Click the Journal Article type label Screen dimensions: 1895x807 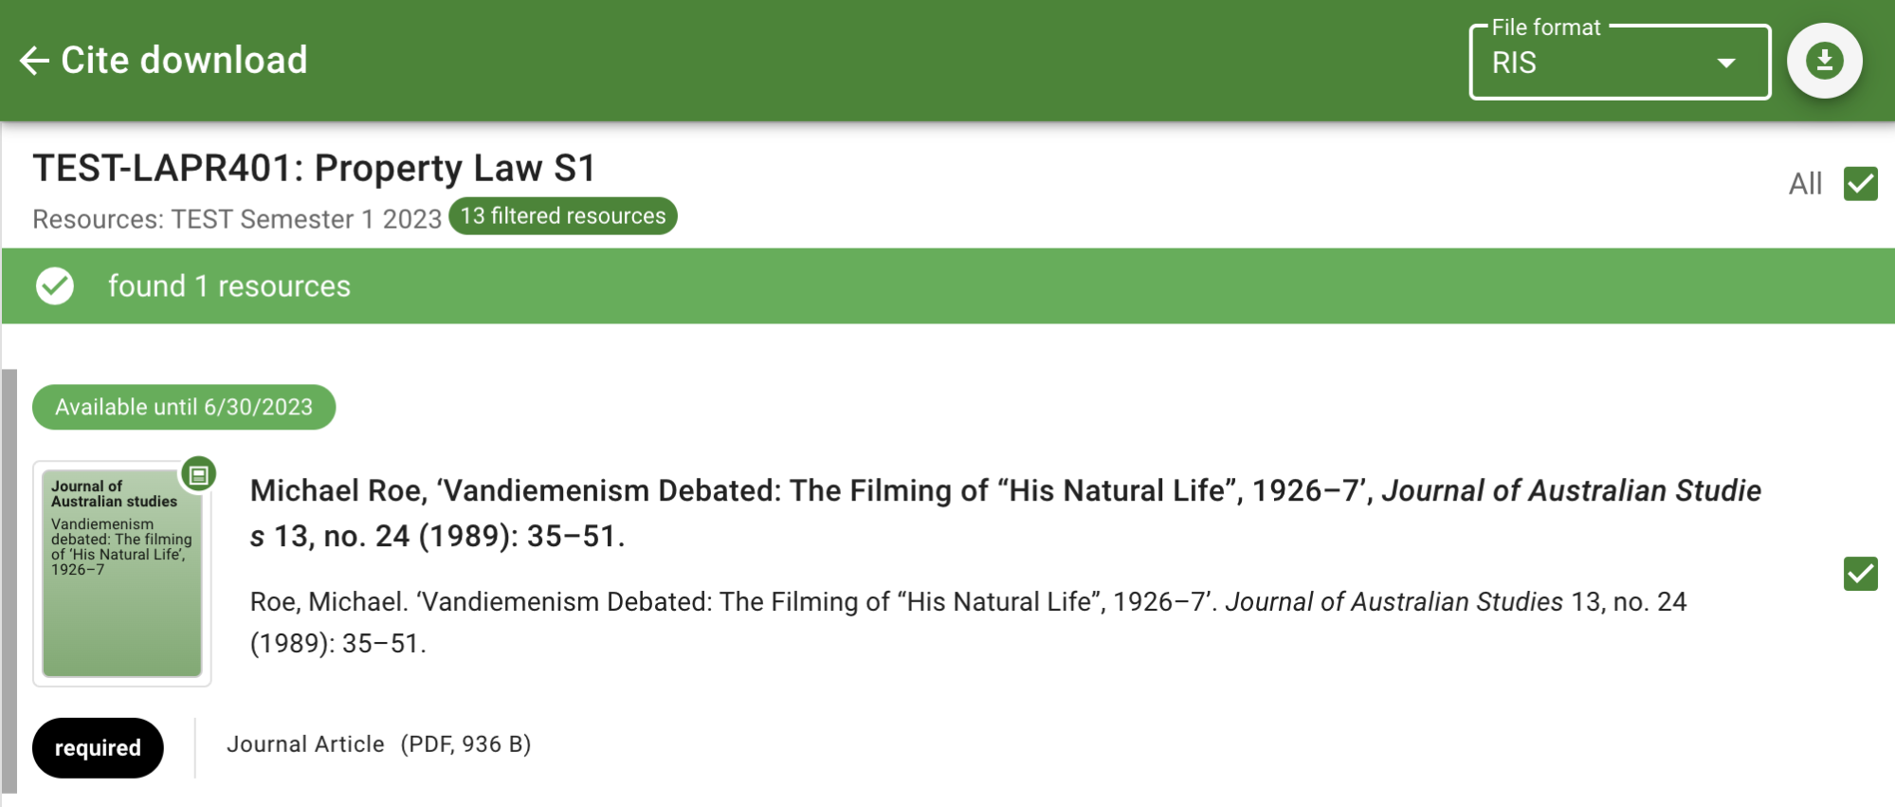click(x=305, y=744)
